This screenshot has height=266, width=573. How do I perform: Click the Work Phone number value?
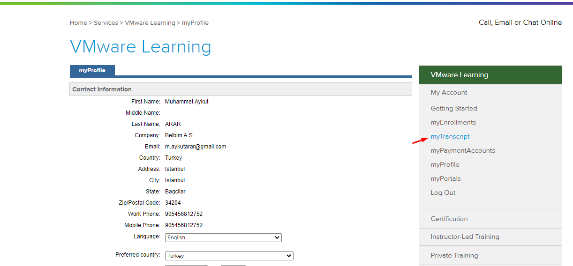click(184, 214)
